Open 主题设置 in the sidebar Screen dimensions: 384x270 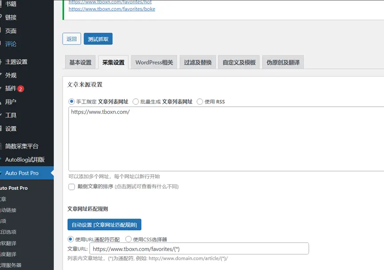pos(16,62)
